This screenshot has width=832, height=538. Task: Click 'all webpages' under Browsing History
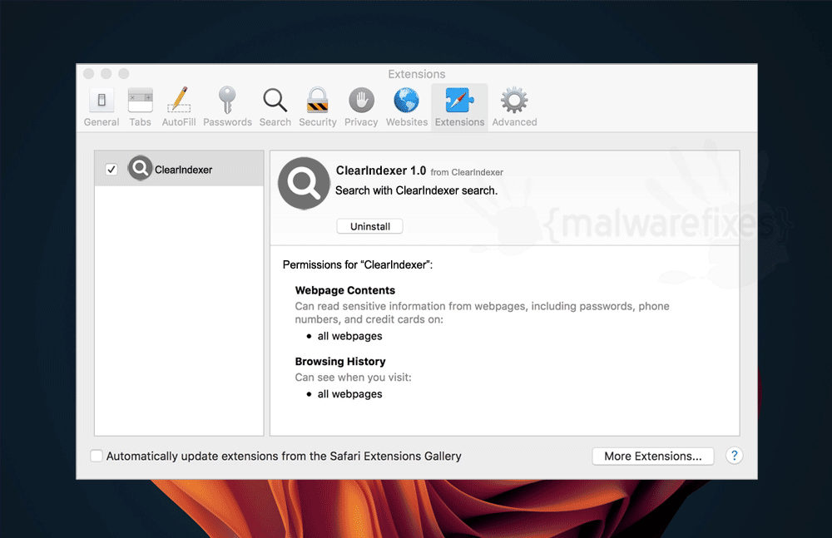[349, 393]
